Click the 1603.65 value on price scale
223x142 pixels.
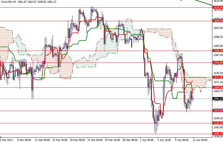tap(217, 28)
